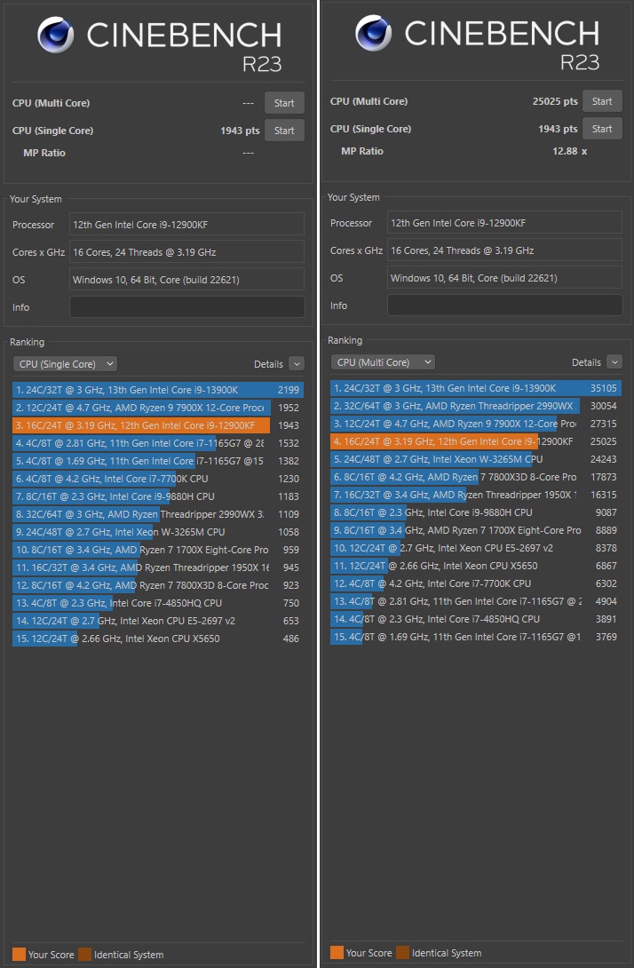Select Ryzen 9 7900X row scoring 27315
Screen dimensions: 634x968
(475, 424)
